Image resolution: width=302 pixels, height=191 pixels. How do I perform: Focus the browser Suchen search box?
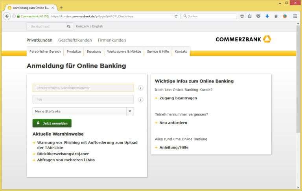click(209, 16)
